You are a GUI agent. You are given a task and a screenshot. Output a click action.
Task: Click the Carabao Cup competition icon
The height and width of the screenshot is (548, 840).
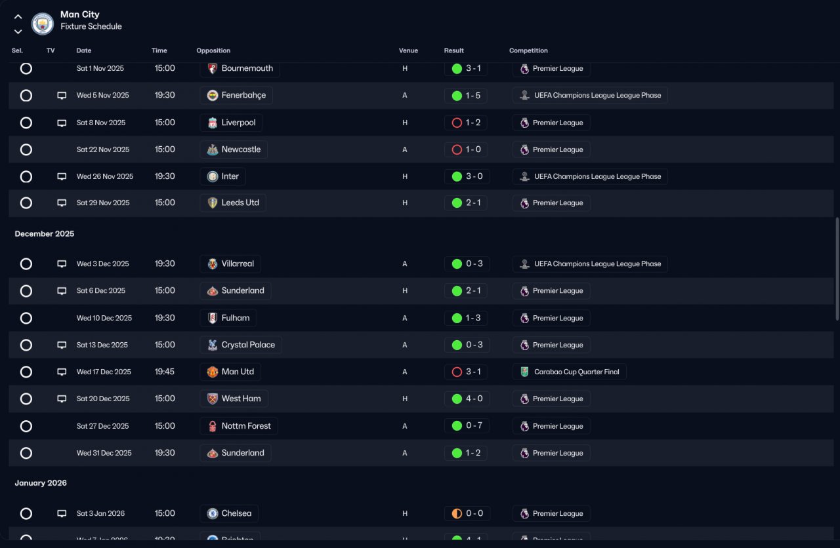524,372
